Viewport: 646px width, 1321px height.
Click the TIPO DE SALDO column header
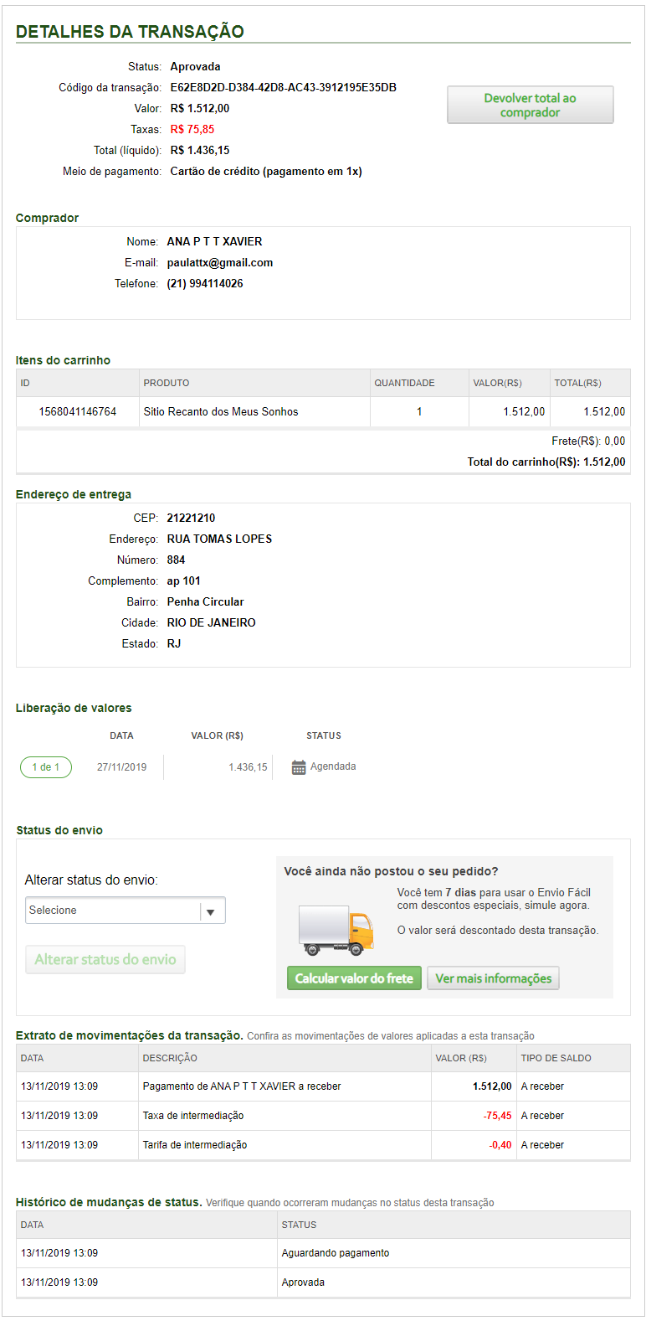[556, 1059]
